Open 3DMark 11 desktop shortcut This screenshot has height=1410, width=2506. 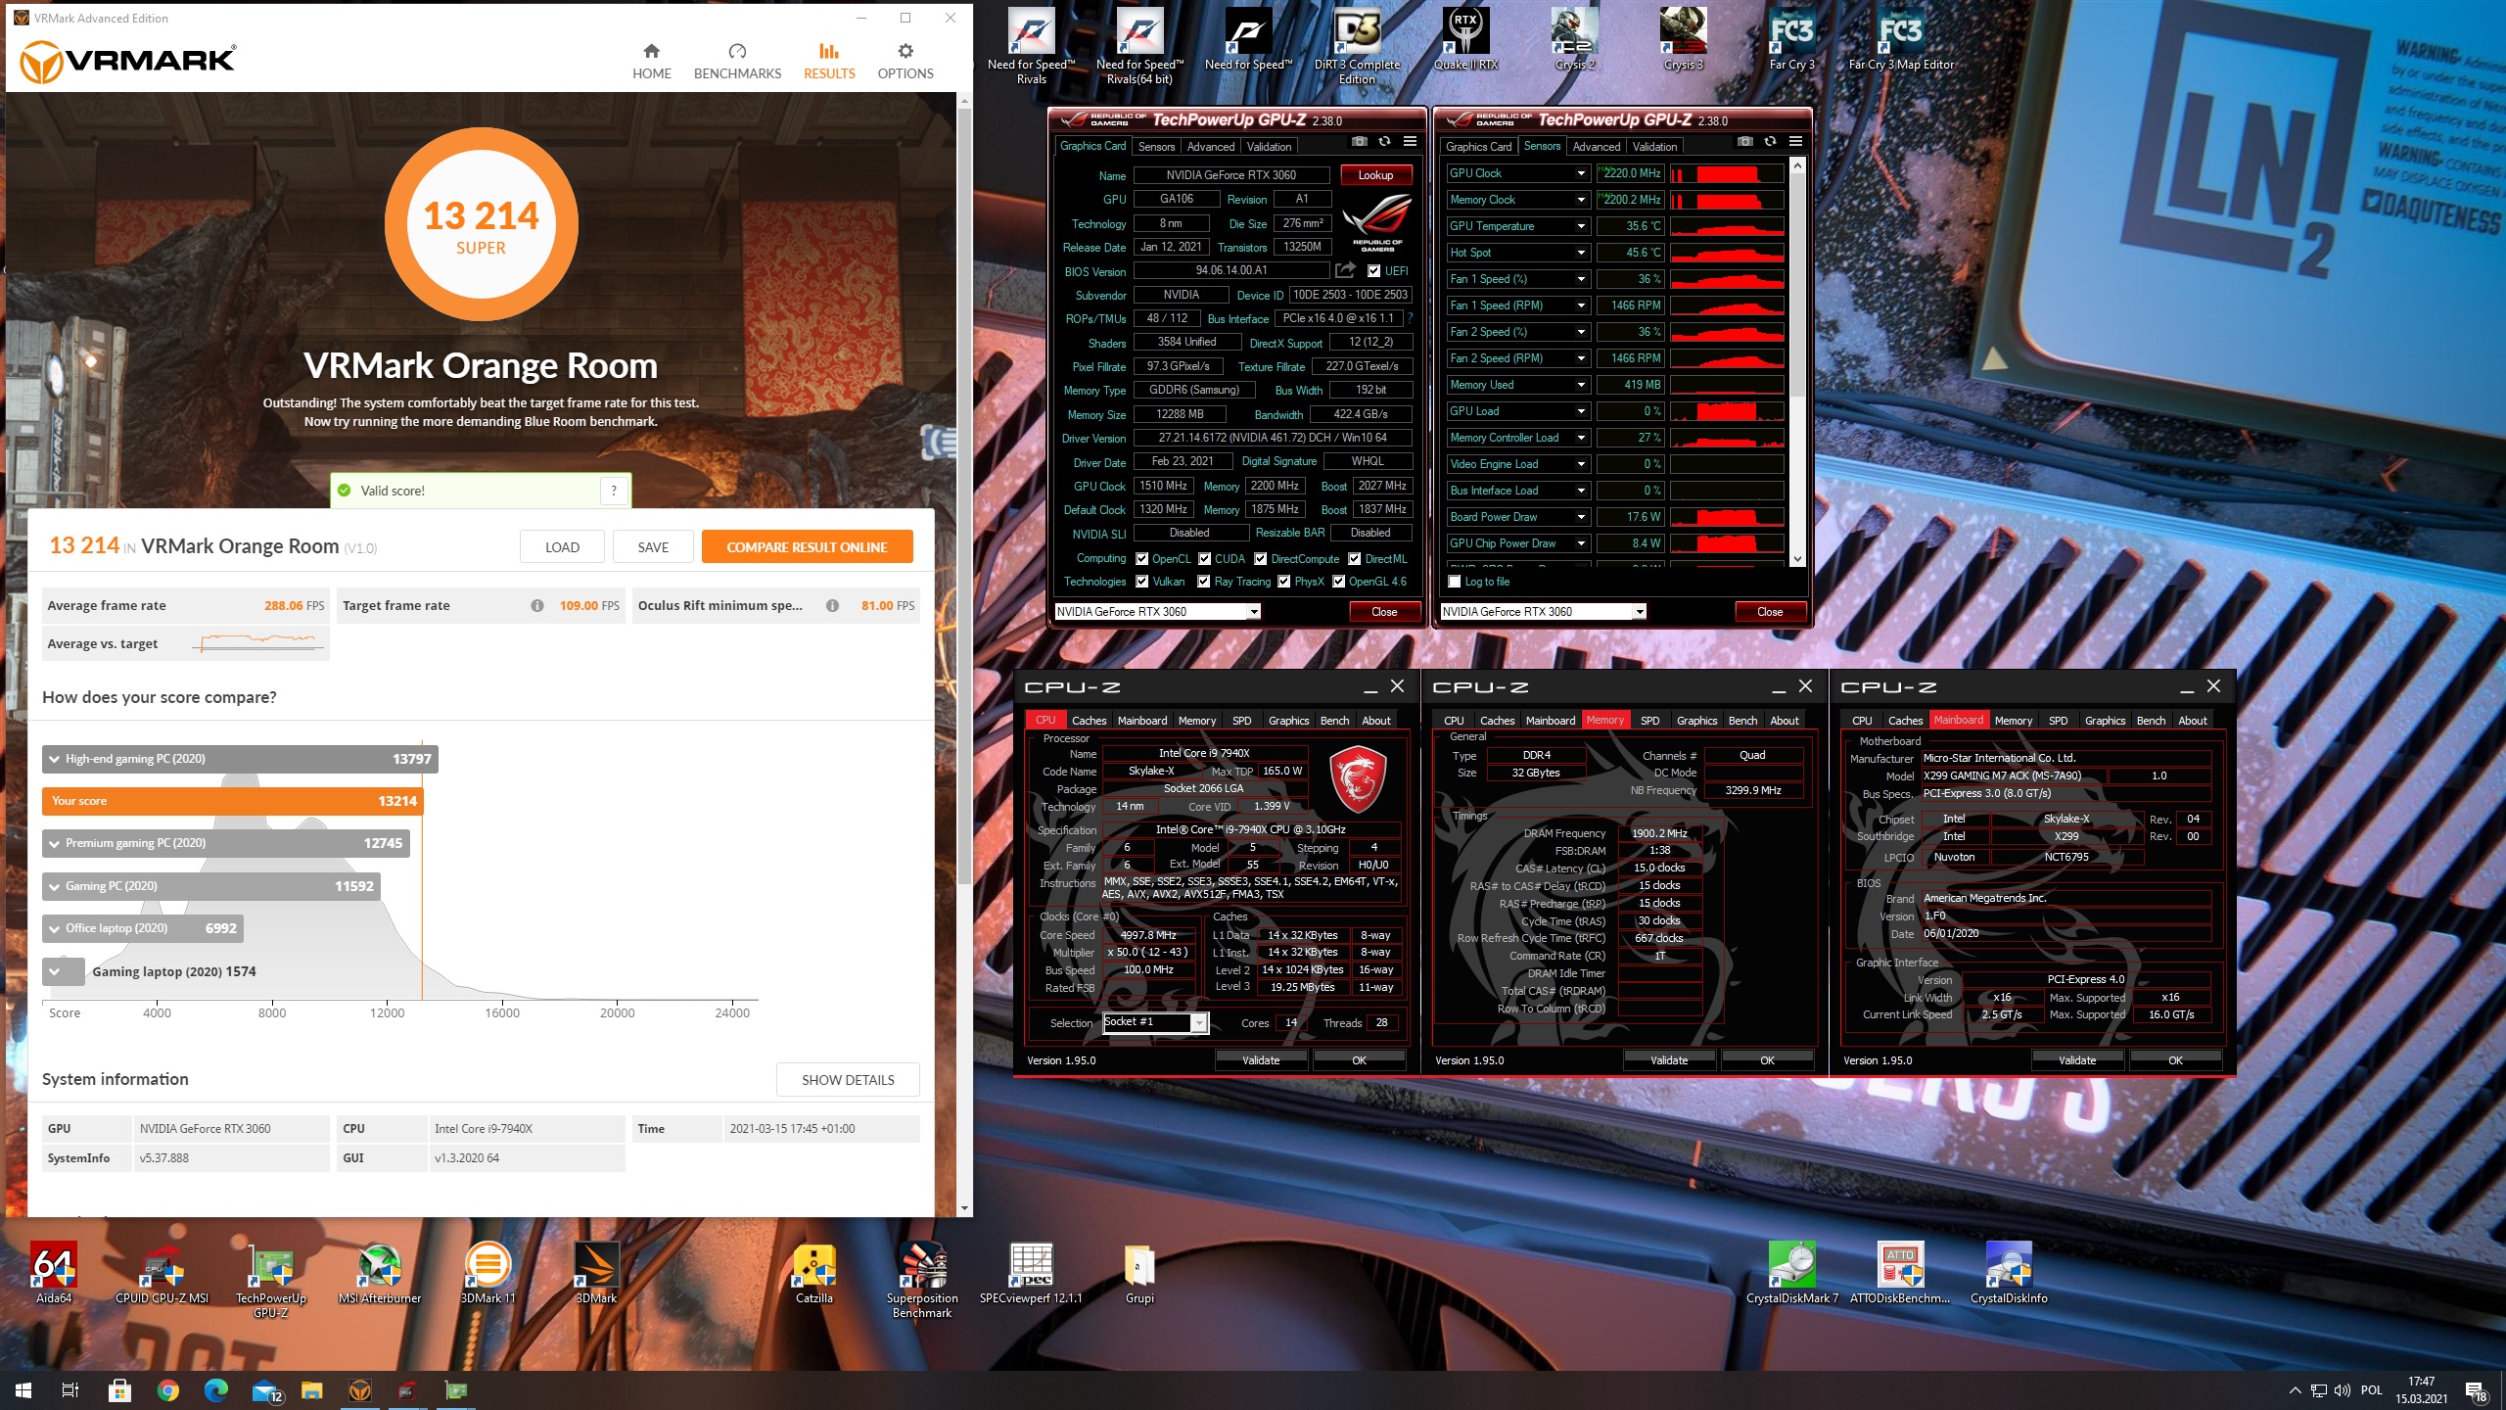(x=487, y=1273)
